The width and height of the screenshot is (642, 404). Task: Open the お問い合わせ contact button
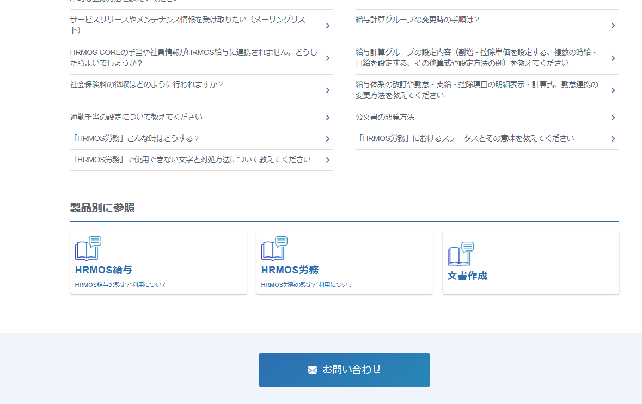pyautogui.click(x=344, y=370)
